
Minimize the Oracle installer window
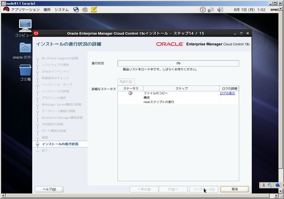[235, 34]
